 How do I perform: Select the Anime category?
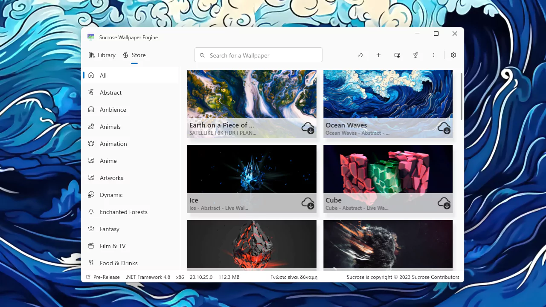(x=108, y=161)
